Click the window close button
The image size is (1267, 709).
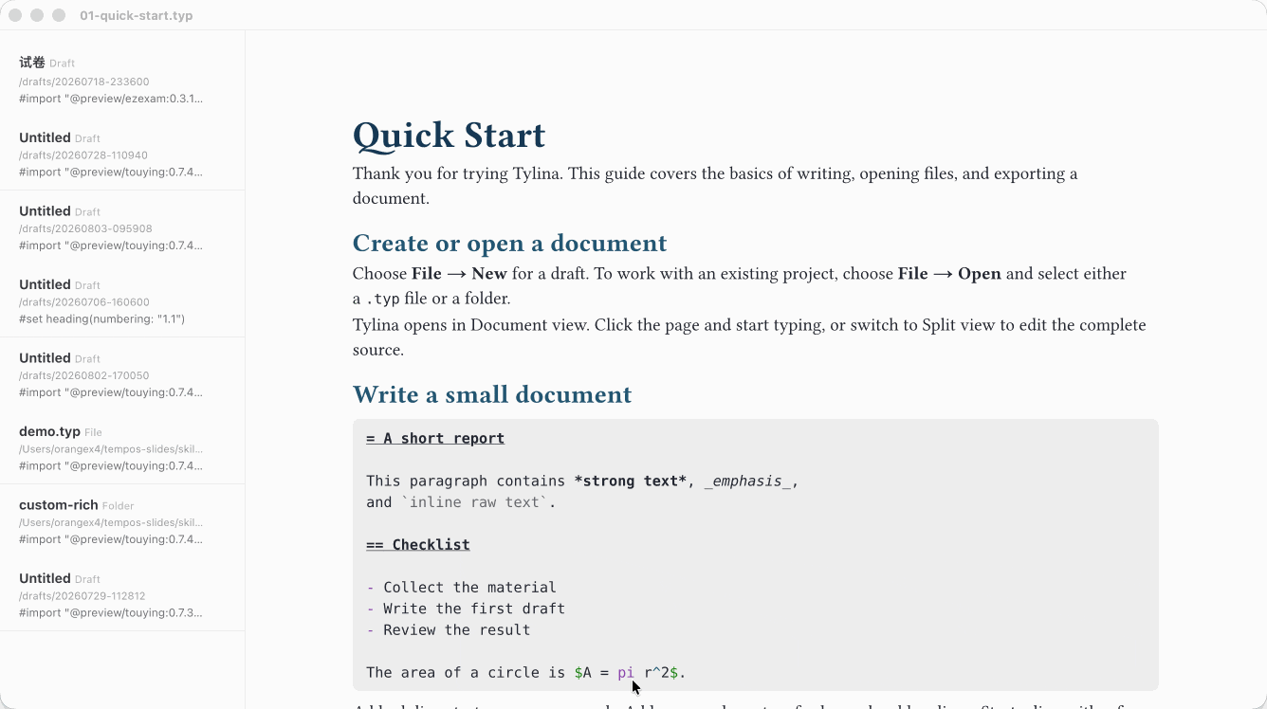point(15,15)
